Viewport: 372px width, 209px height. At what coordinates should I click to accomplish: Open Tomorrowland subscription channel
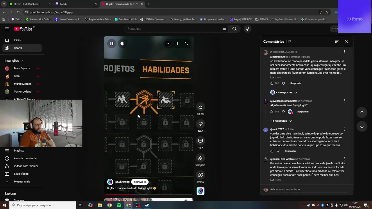22,91
